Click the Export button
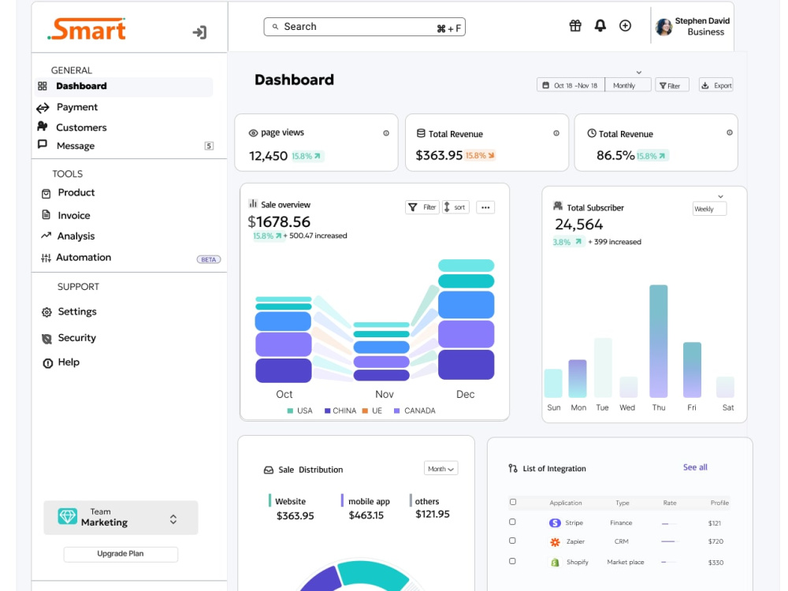 coord(716,85)
